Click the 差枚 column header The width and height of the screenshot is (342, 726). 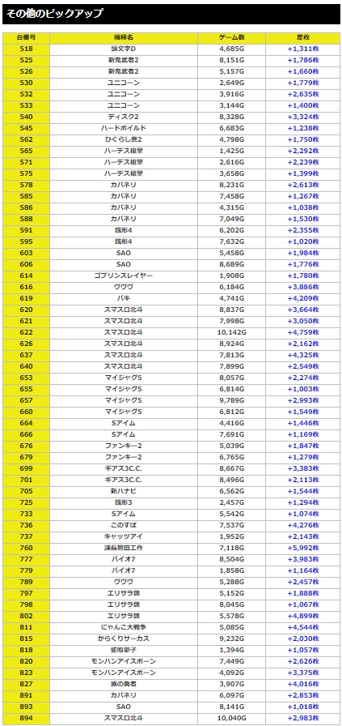click(302, 37)
